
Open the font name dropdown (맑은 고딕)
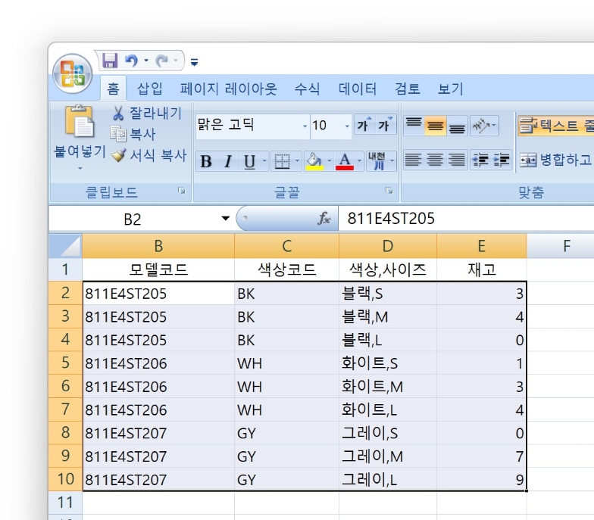click(x=305, y=126)
